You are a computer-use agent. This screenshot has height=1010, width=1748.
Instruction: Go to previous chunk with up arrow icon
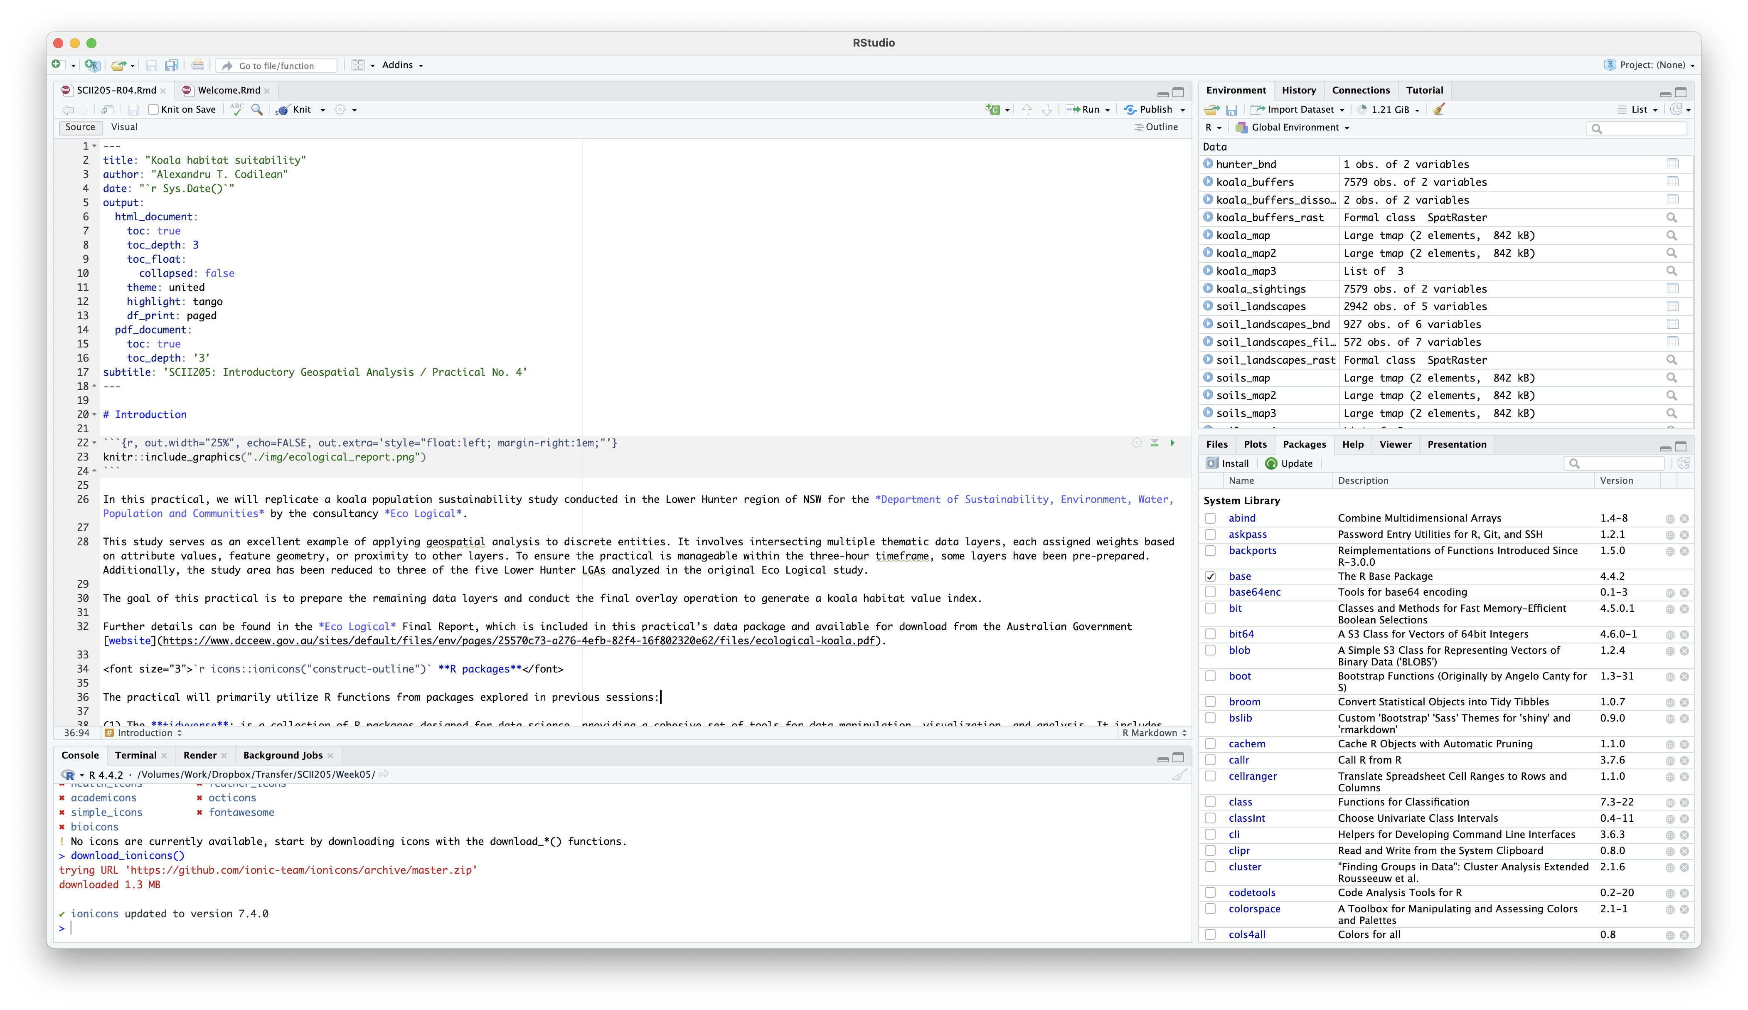point(1027,110)
